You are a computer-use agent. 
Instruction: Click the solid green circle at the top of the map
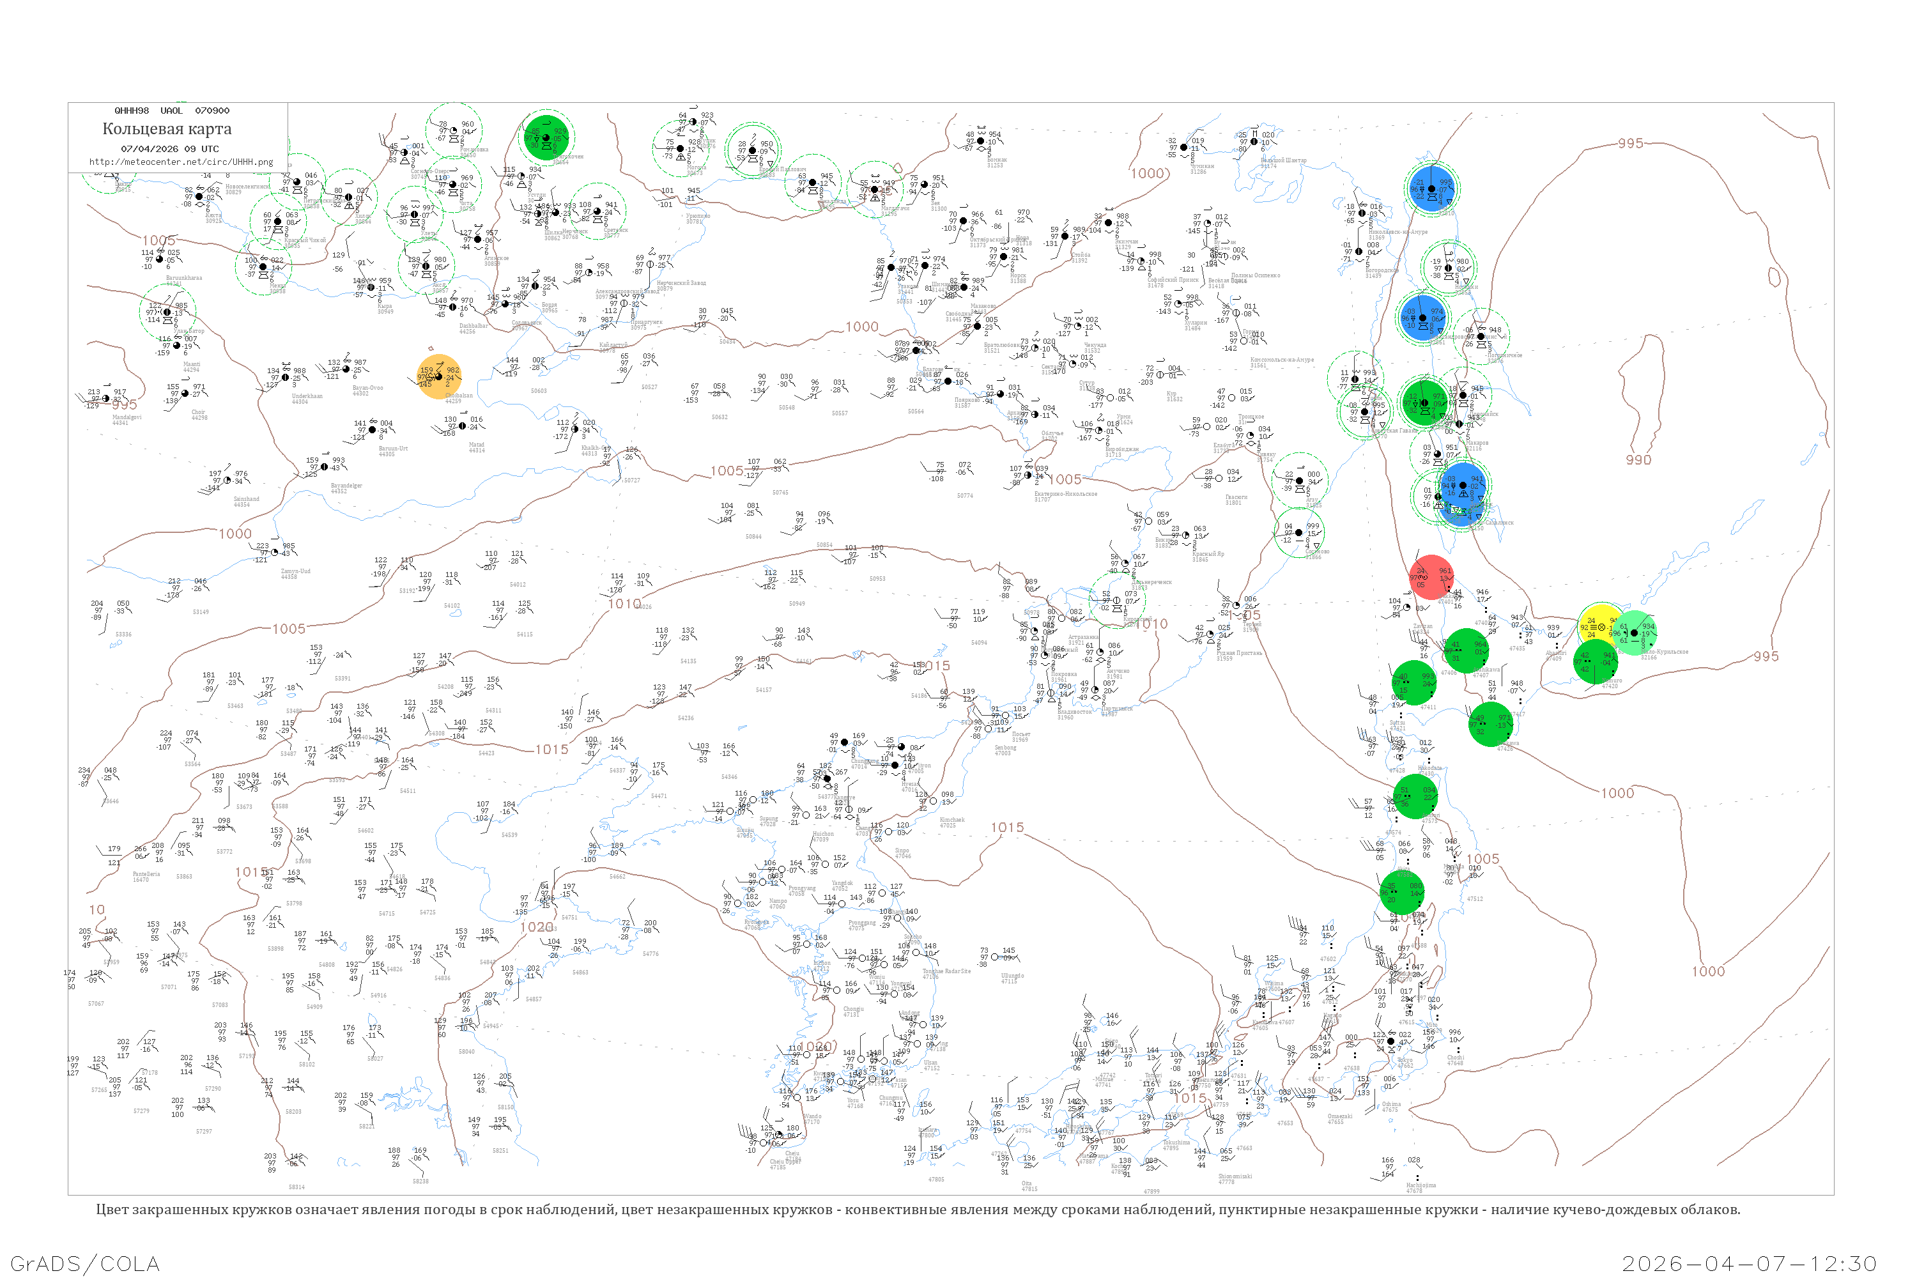(547, 137)
